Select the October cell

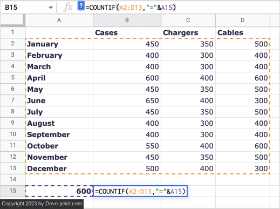coord(59,146)
